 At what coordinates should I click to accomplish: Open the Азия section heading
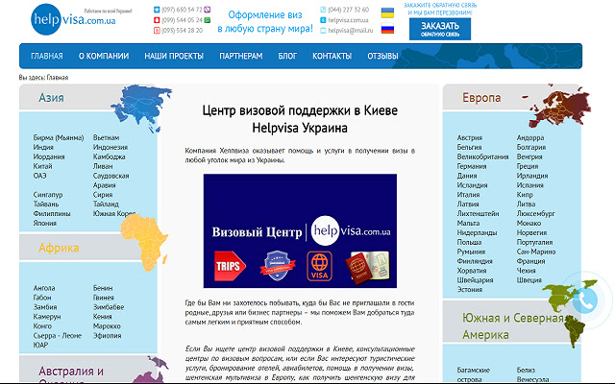pyautogui.click(x=51, y=97)
